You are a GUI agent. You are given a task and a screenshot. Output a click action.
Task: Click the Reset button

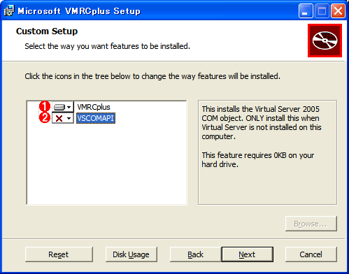59,254
